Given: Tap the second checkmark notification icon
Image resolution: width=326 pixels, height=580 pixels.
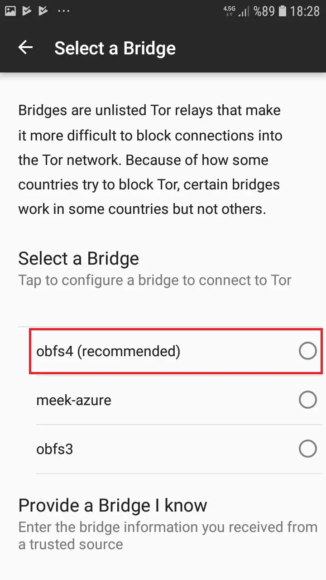Looking at the screenshot, I should pyautogui.click(x=43, y=11).
